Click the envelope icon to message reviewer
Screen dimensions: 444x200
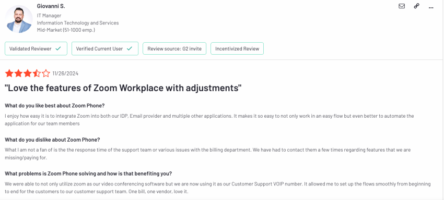pos(402,6)
